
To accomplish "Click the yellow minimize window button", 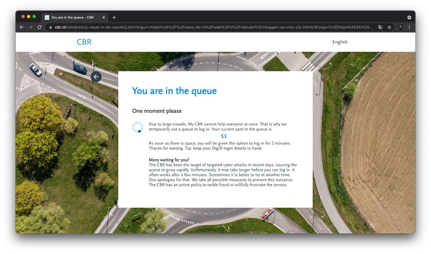I will [x=29, y=16].
